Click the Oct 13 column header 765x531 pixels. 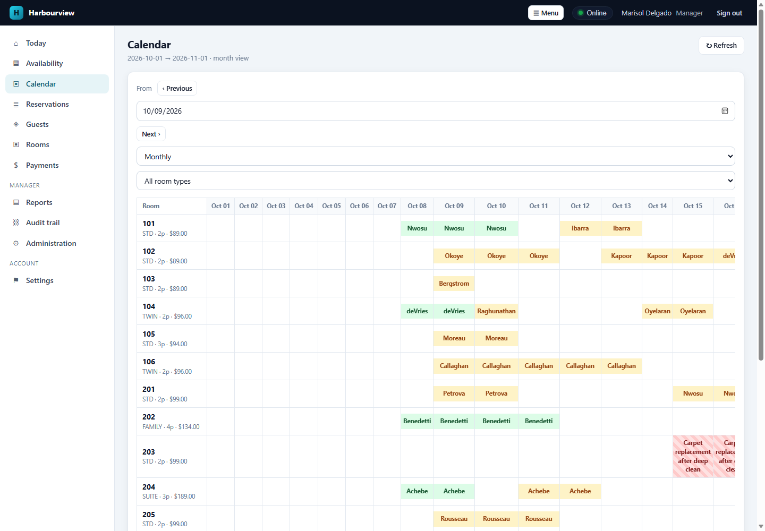(x=622, y=206)
